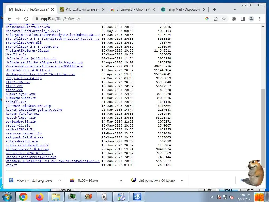The image size is (269, 202).
Task: Download jdk-6u45-windows-x64.zip
Action: [x=28, y=106]
